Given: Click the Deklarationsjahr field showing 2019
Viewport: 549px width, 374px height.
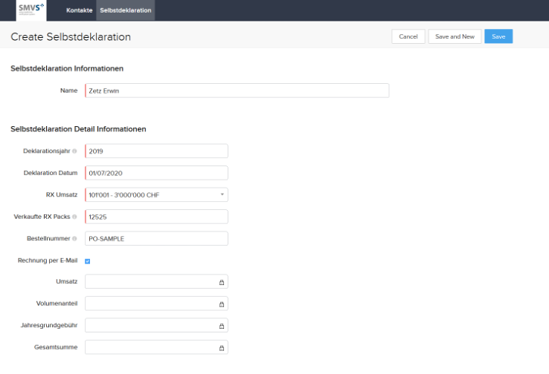Looking at the screenshot, I should coord(156,151).
